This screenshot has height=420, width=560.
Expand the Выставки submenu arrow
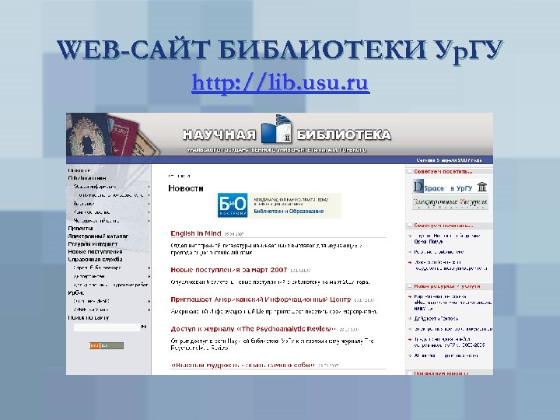point(149,204)
